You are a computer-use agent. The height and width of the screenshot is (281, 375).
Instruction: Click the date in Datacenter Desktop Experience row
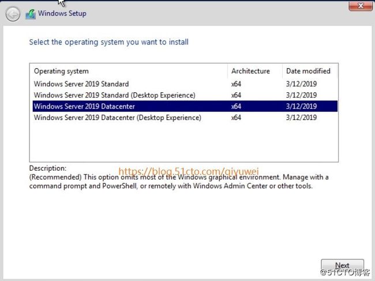[301, 118]
